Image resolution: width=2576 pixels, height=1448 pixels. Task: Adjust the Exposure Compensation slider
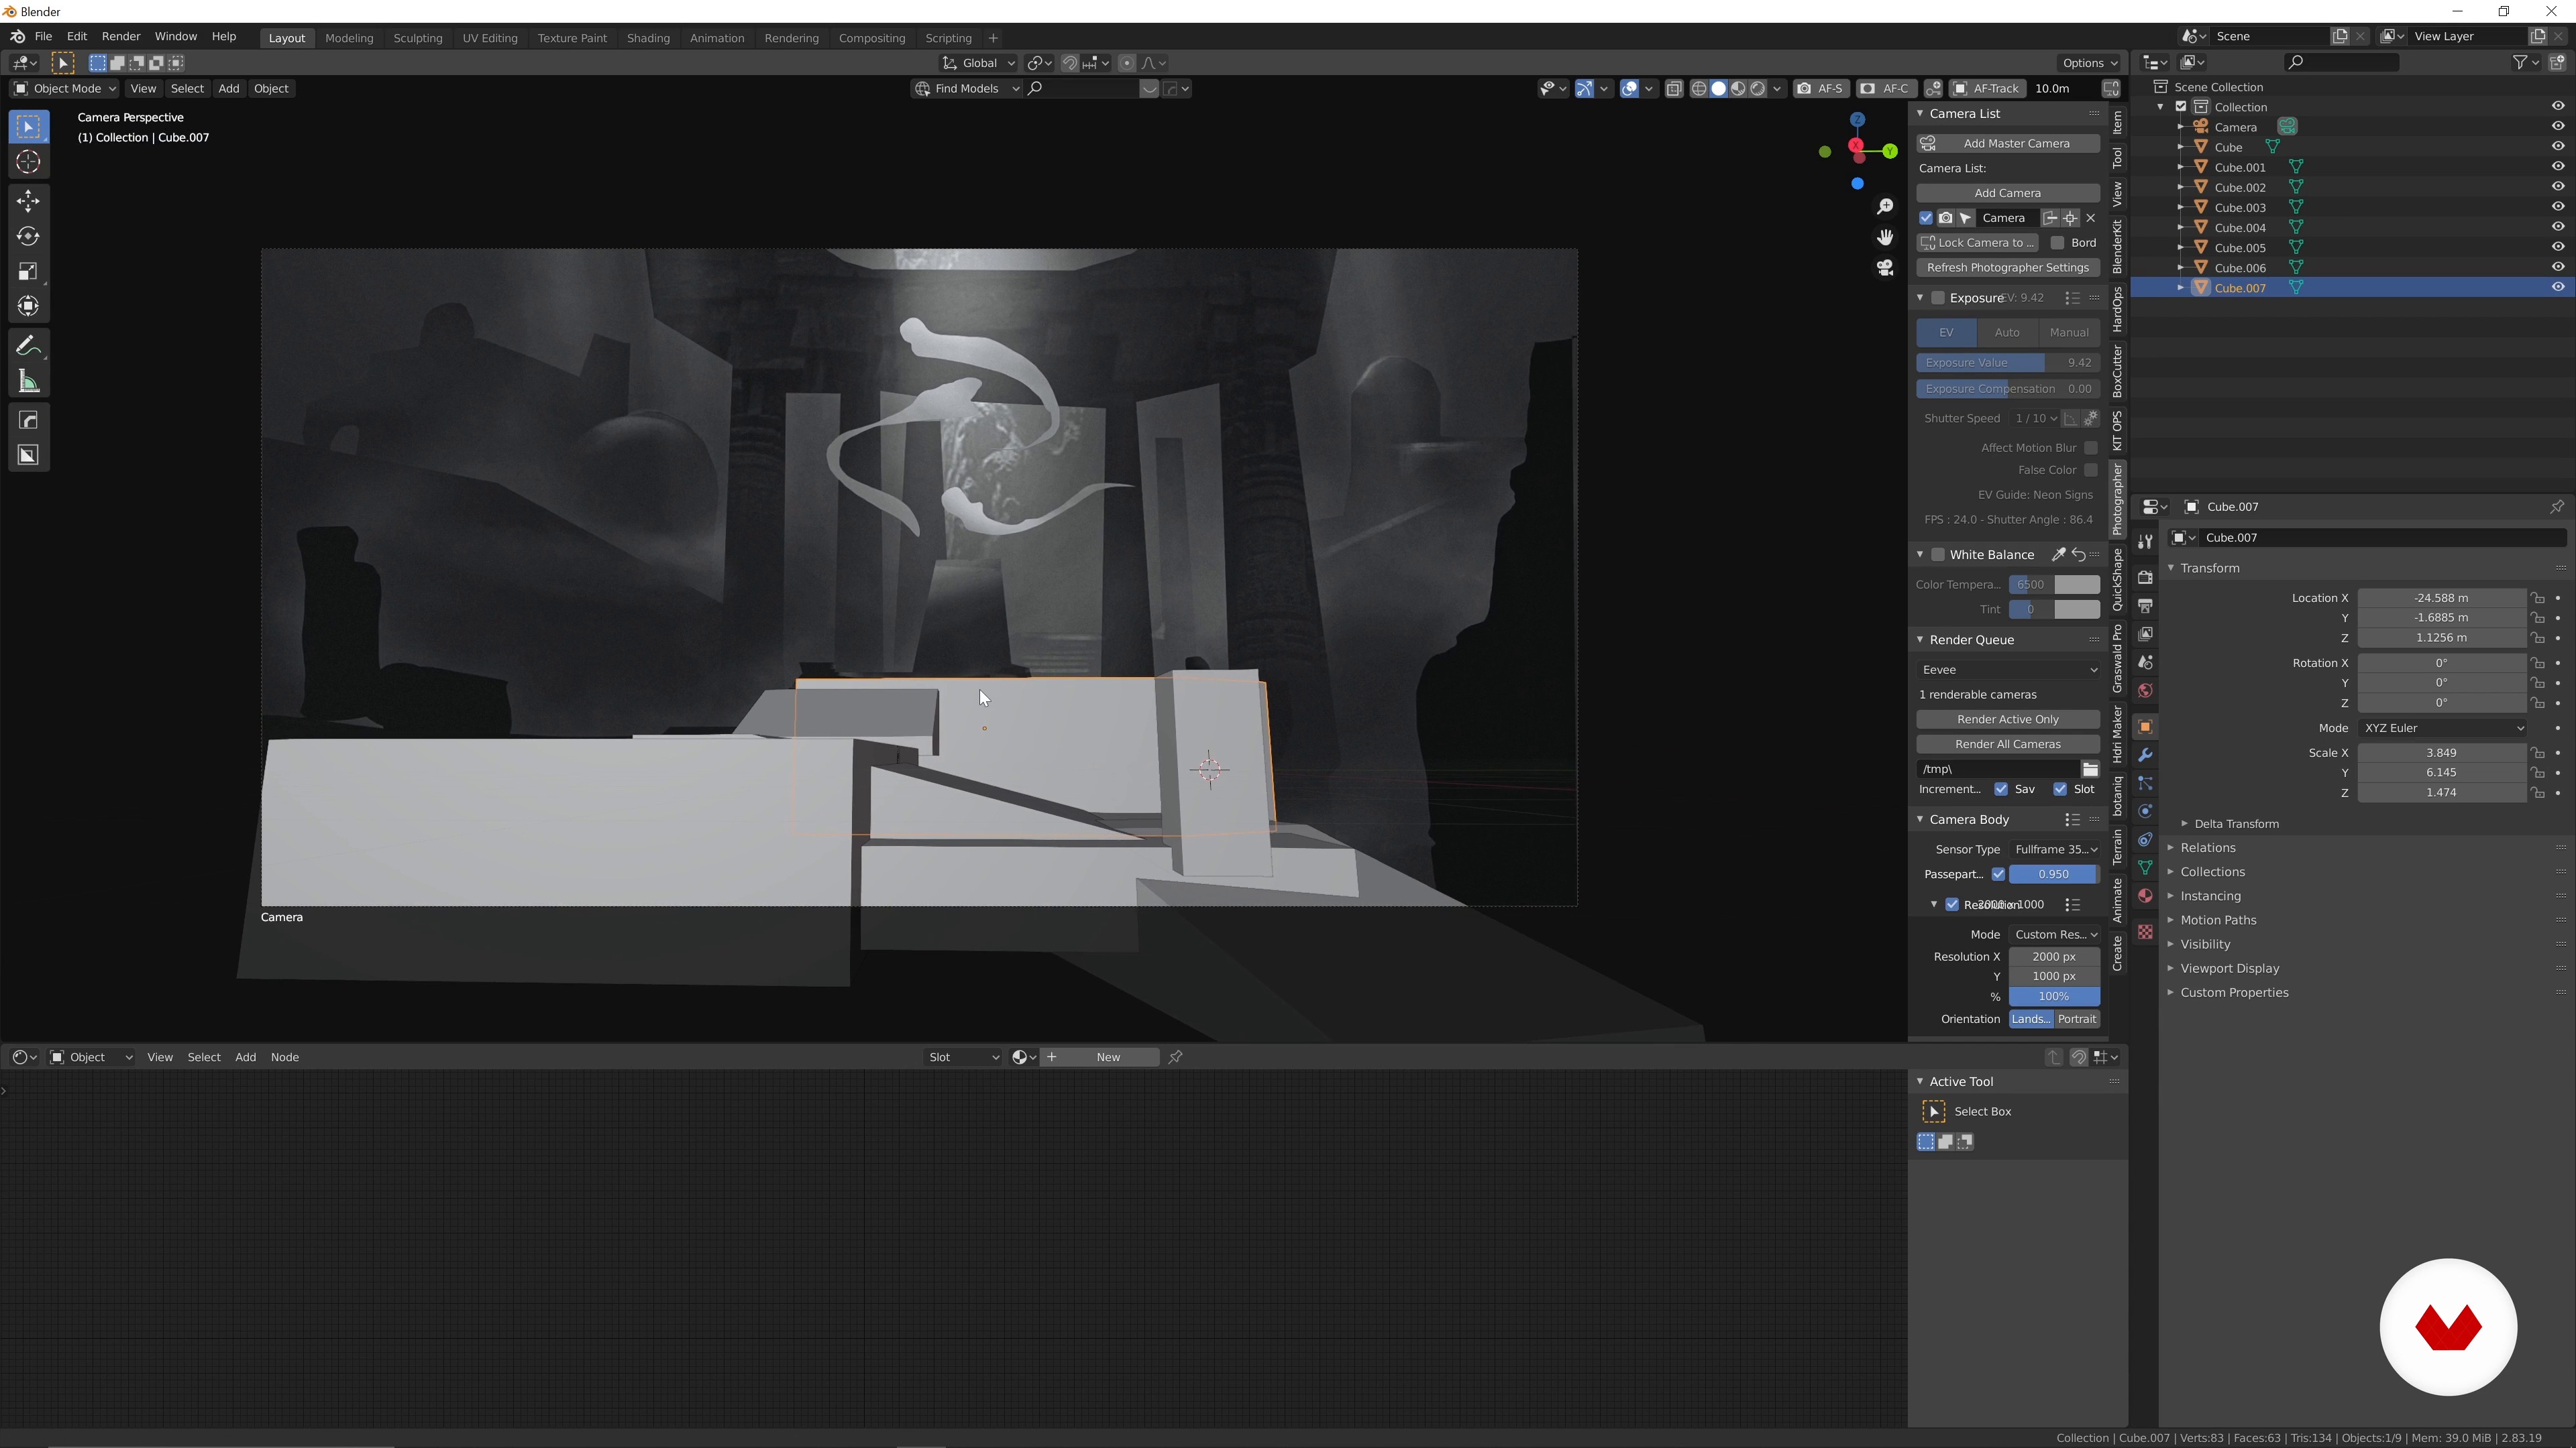(x=2008, y=389)
